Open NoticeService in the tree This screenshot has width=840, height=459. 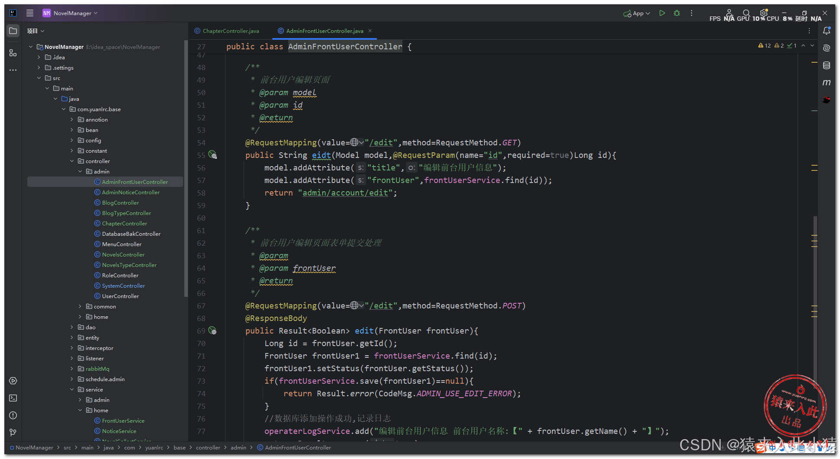coord(119,431)
